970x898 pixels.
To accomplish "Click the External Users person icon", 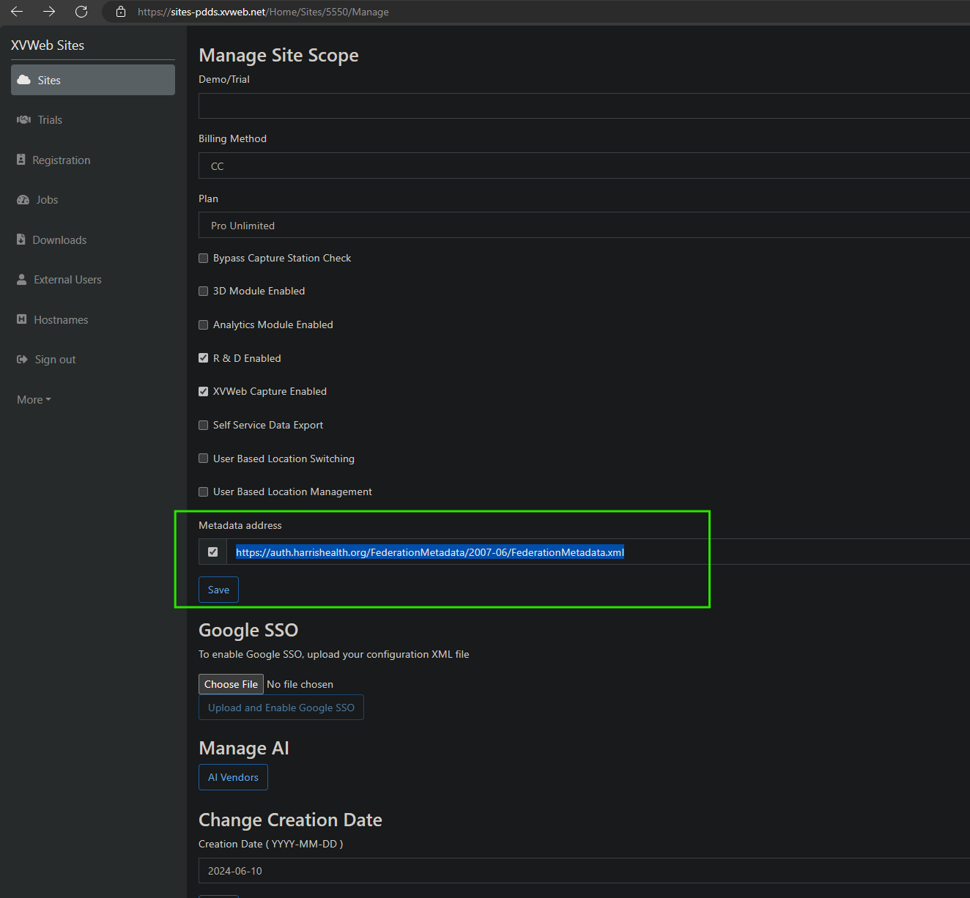I will (22, 279).
